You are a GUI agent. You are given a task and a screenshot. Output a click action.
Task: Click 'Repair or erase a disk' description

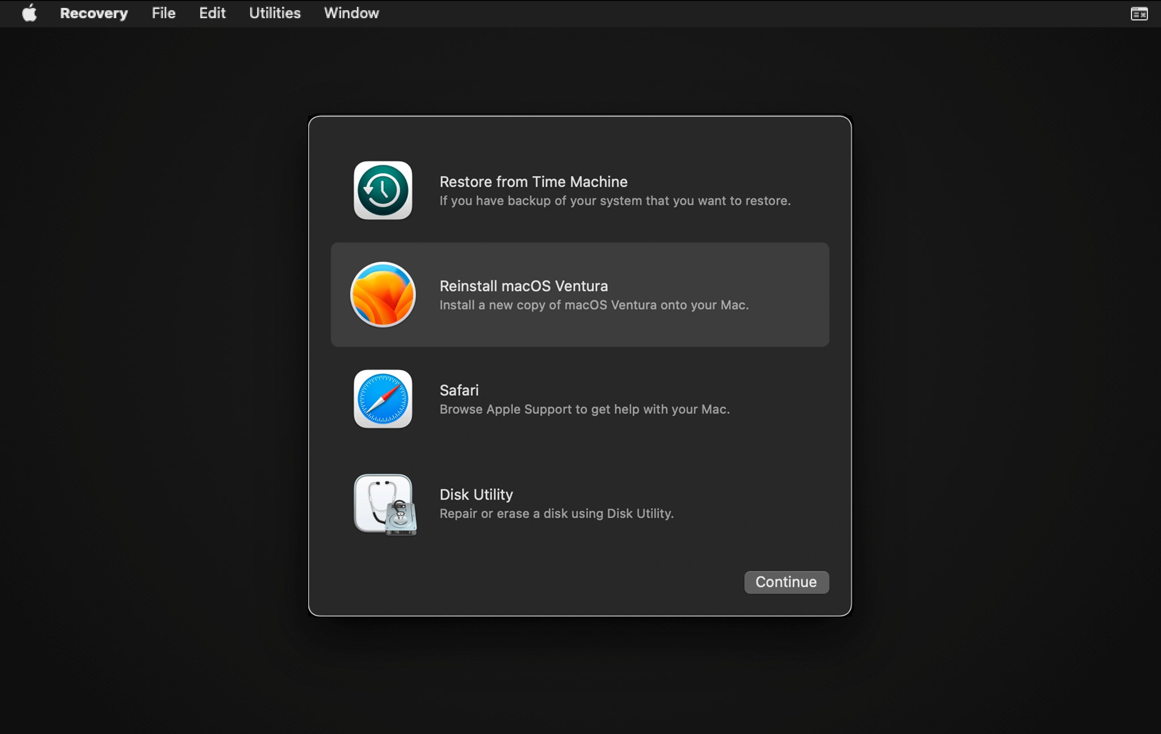[x=557, y=514]
